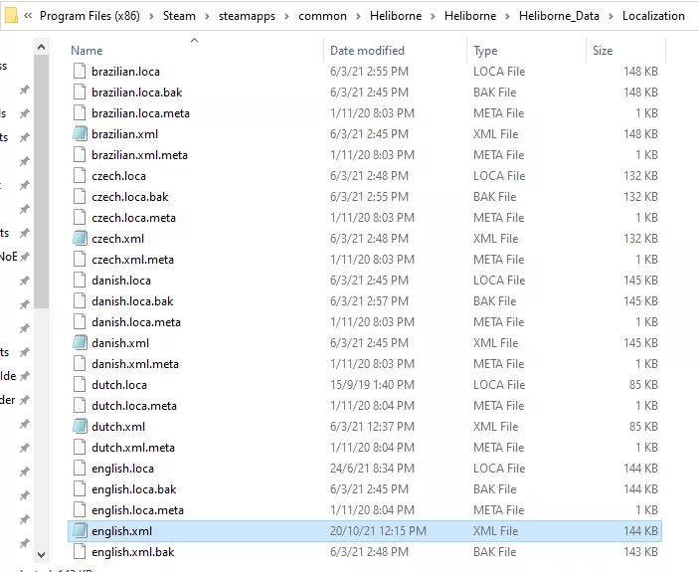This screenshot has height=572, width=699.
Task: Click the 6/3/21 12:37 PM date cell
Action: pos(372,427)
